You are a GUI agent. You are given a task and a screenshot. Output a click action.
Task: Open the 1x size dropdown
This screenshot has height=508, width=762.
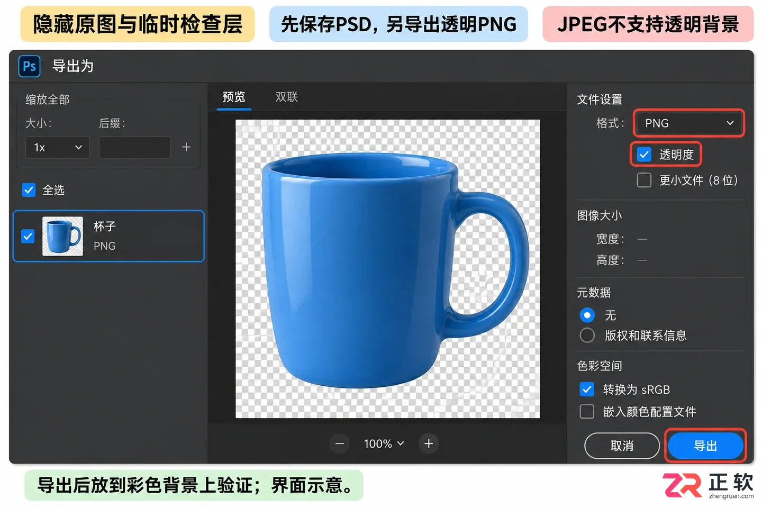[x=58, y=147]
